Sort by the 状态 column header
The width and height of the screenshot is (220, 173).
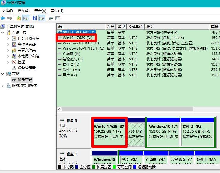click(177, 27)
